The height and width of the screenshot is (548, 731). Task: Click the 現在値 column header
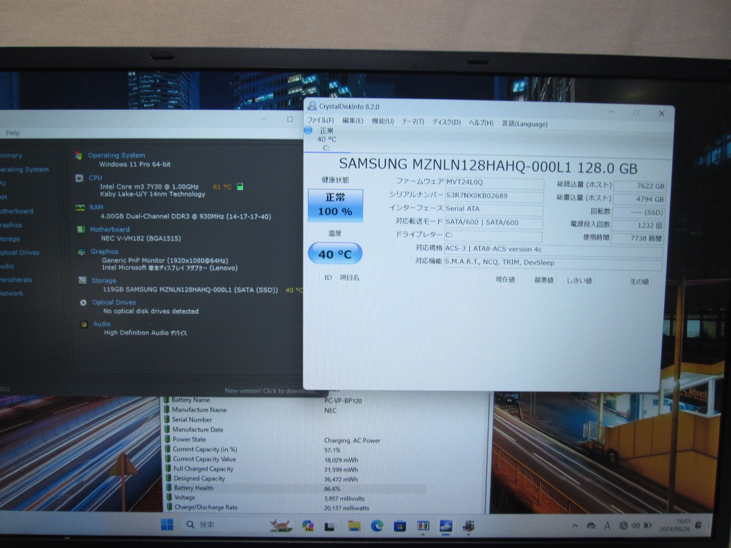505,280
